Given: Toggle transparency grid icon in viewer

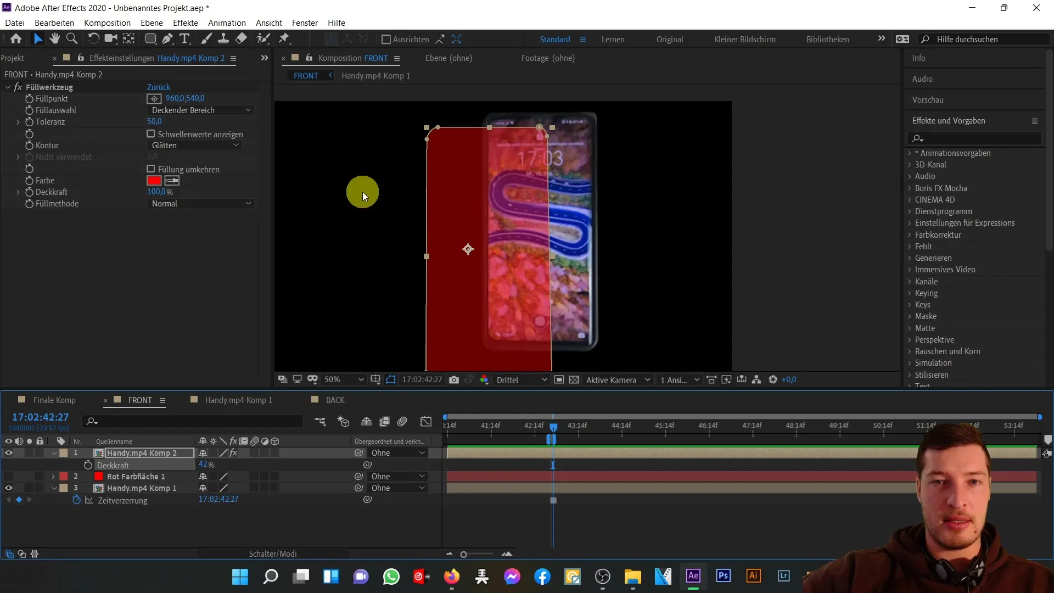Looking at the screenshot, I should click(574, 380).
